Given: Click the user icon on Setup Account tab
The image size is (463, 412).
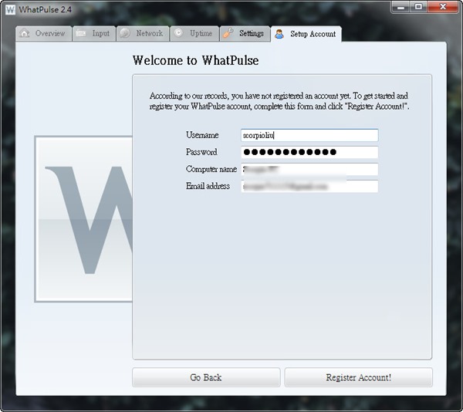Looking at the screenshot, I should 279,34.
